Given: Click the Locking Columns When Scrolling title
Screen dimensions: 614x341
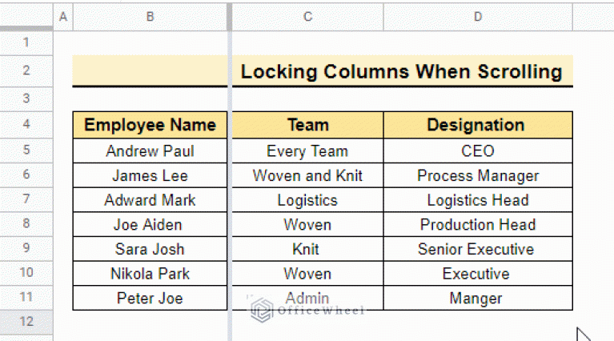Looking at the screenshot, I should point(401,72).
